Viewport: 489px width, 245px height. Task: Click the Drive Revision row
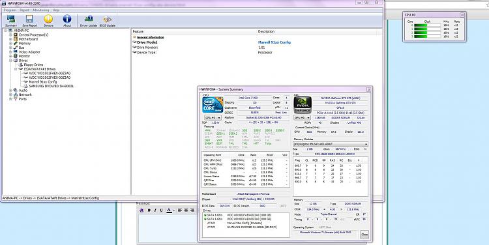coord(147,48)
